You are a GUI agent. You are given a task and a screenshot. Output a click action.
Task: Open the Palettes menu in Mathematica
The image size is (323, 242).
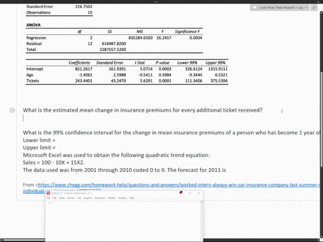point(112,198)
